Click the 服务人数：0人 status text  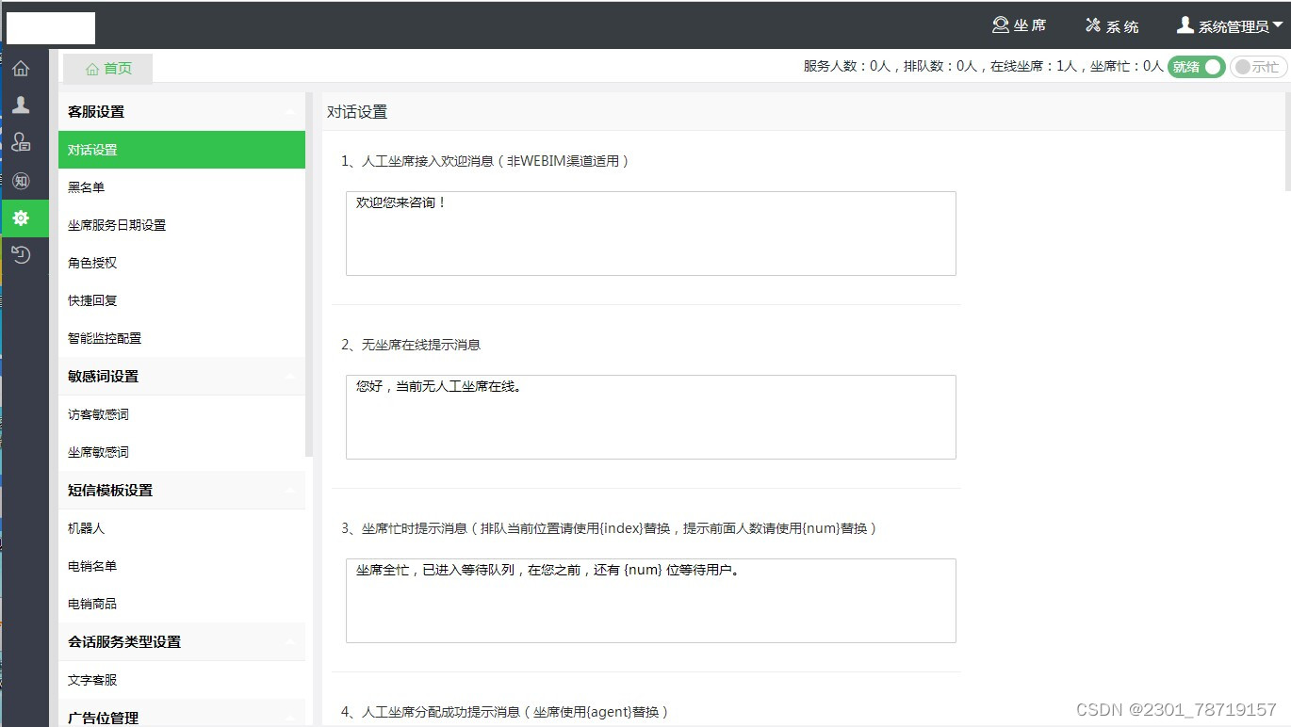[847, 67]
